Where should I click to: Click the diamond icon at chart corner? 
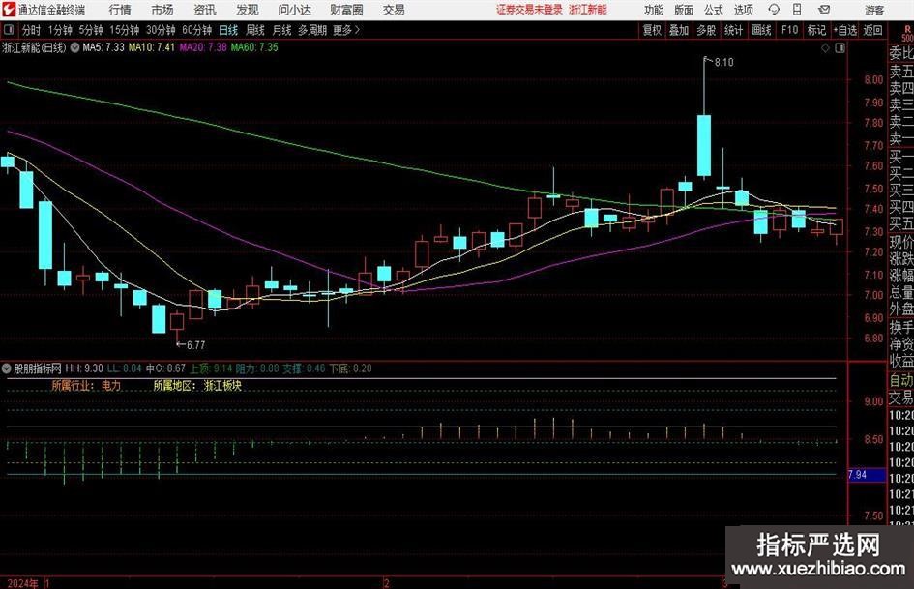coord(825,48)
